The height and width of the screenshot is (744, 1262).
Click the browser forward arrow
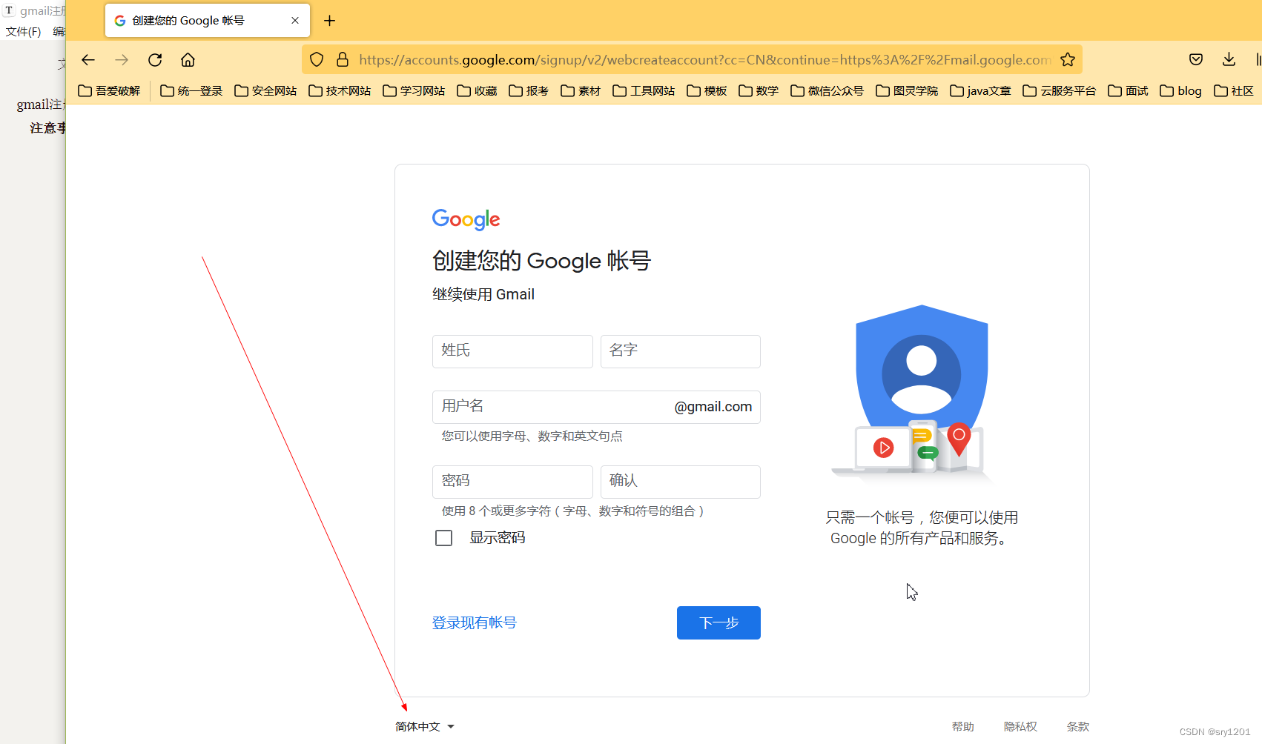click(122, 60)
